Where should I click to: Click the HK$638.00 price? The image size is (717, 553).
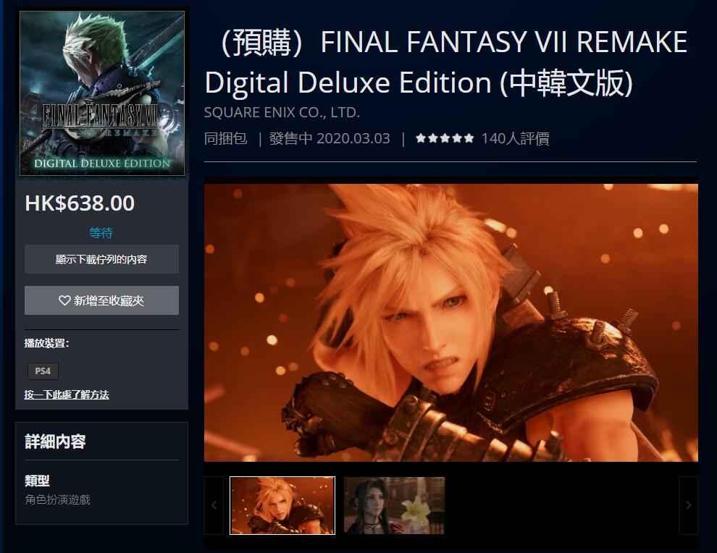tap(80, 203)
